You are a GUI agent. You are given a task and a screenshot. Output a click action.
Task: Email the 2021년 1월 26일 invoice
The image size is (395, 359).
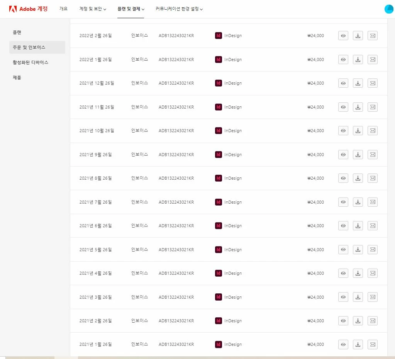(x=373, y=344)
